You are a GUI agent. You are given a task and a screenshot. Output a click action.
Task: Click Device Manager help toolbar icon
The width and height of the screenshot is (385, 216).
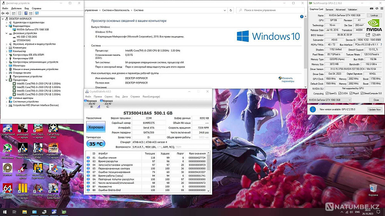[x=26, y=13]
